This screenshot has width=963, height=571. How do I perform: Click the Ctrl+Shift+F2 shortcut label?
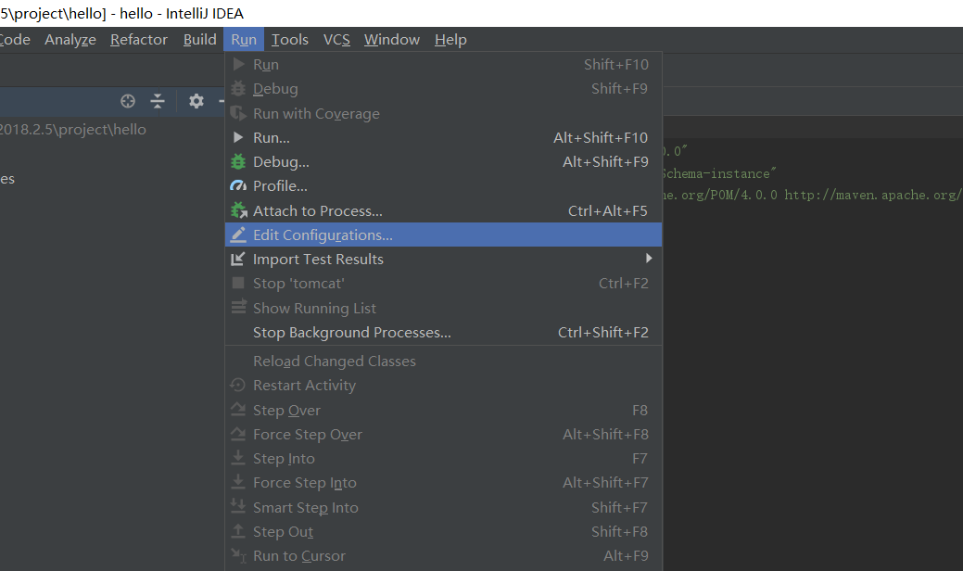point(602,332)
